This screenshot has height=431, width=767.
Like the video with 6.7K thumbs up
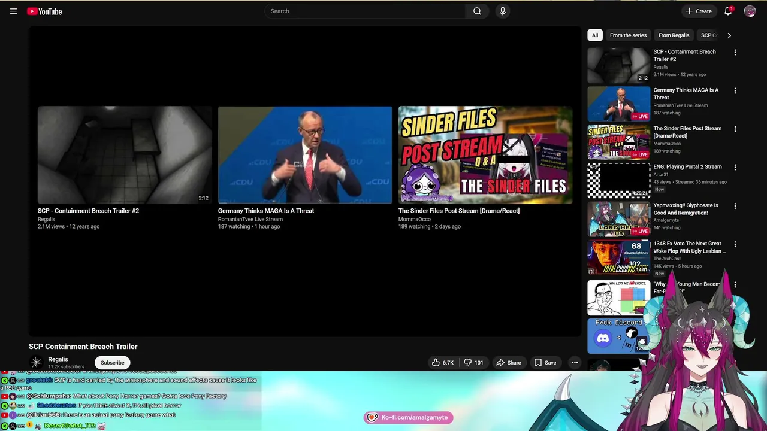[x=443, y=362]
